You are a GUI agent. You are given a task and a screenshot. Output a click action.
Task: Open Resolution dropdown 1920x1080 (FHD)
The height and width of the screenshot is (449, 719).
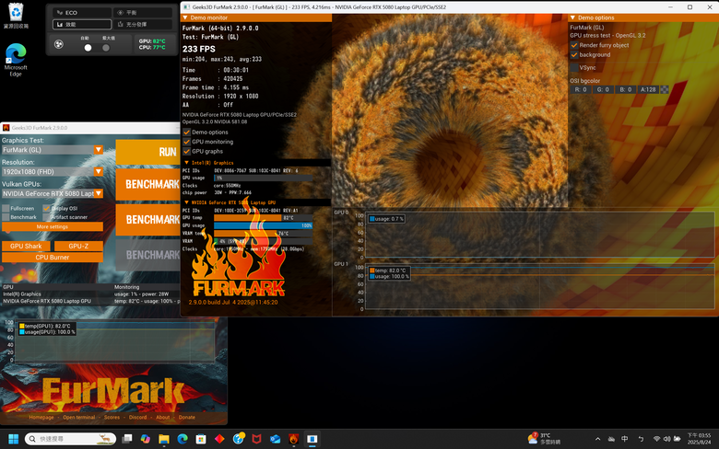click(x=53, y=172)
